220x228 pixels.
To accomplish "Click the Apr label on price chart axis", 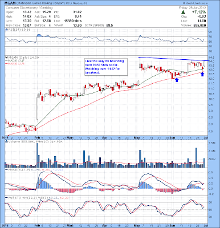I will click(x=104, y=137).
